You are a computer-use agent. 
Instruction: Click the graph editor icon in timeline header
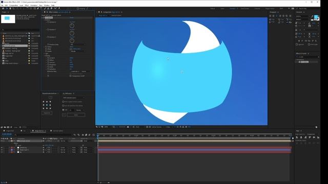coord(93,135)
